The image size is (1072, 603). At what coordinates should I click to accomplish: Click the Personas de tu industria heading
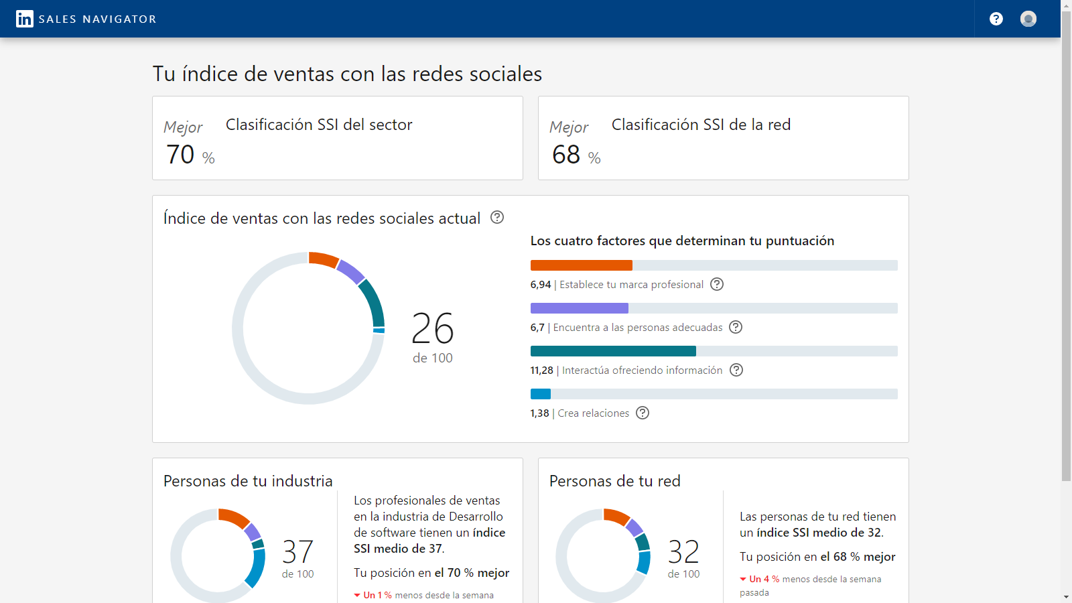248,481
